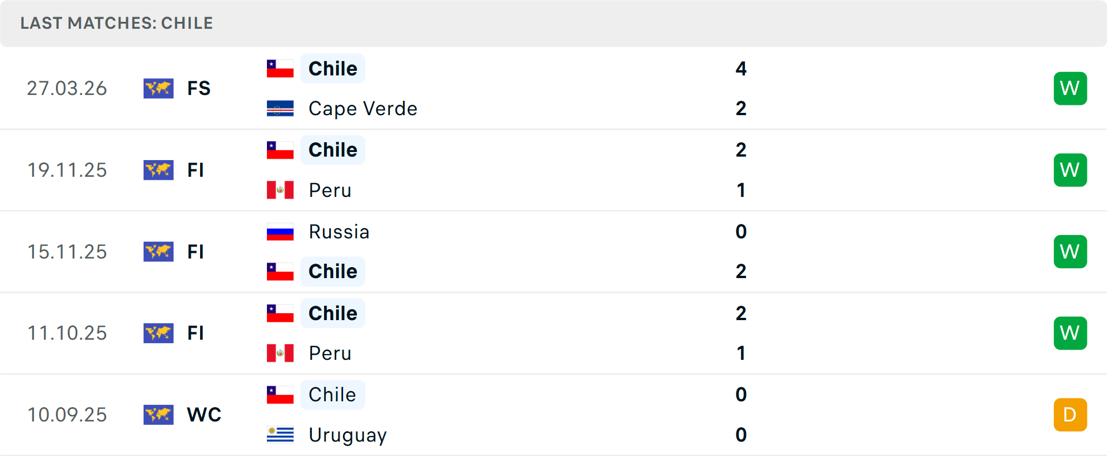Screen dimensions: 1107x456
Task: Expand the match details for 27.03.26
Action: tap(553, 88)
